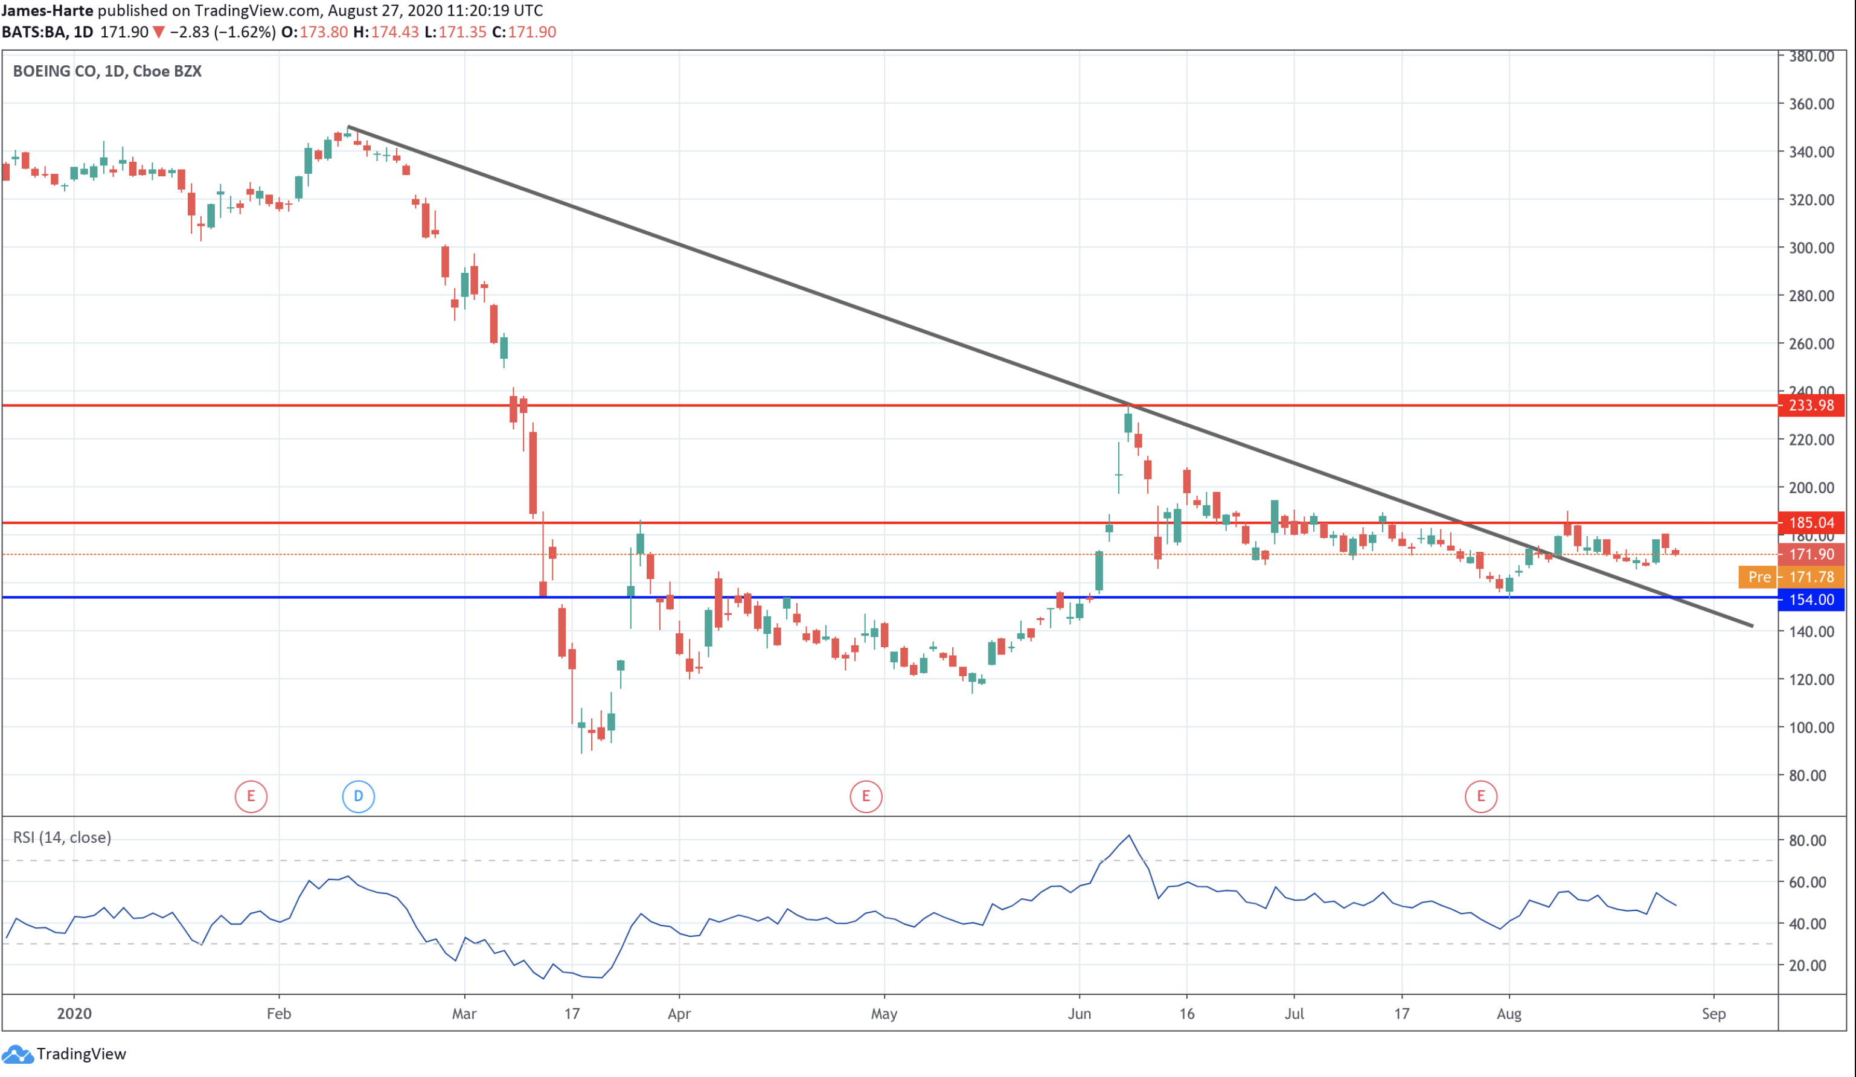Screen dimensions: 1856x1077
Task: Click the late-July earnings E marker
Action: coord(1480,796)
